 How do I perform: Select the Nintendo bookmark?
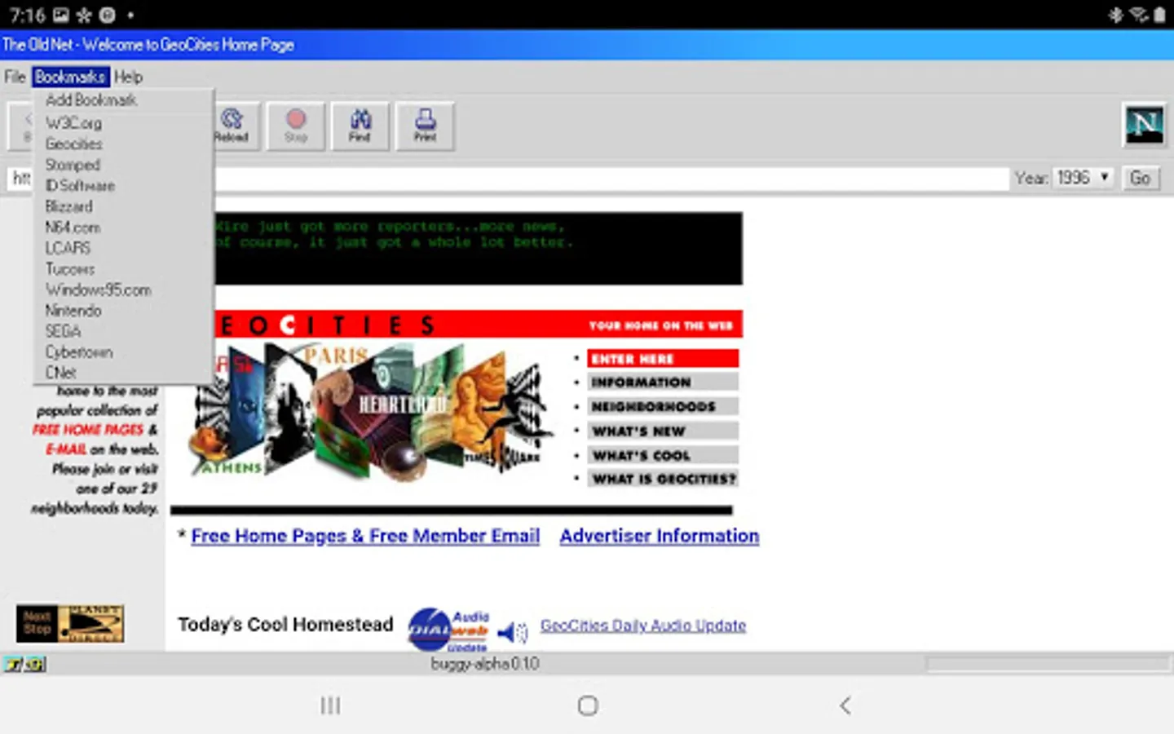coord(122,310)
